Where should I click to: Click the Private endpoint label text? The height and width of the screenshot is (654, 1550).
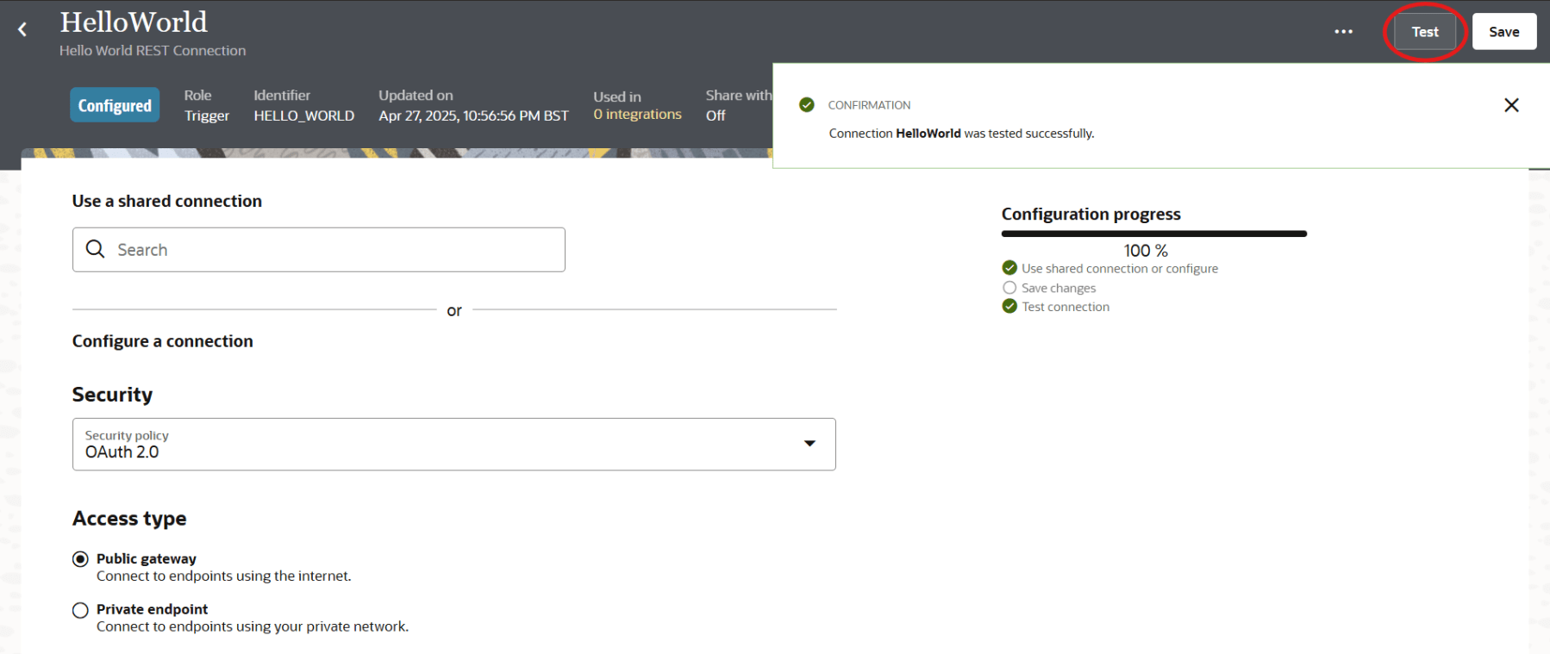(152, 609)
